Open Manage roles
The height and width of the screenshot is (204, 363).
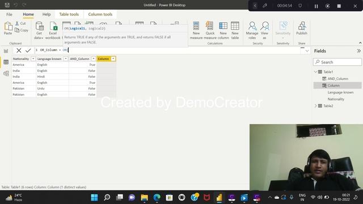[x=252, y=31]
